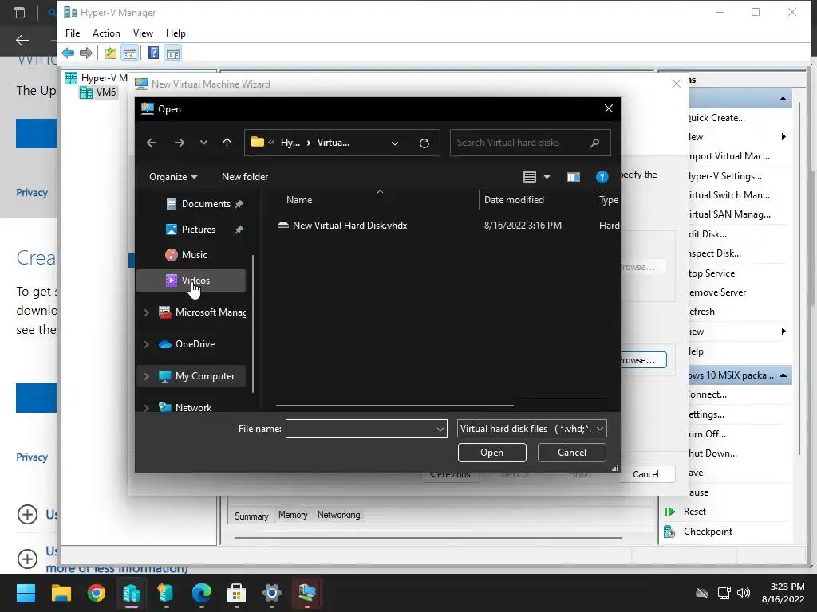
Task: Open recent locations chevron in Open dialog
Action: pyautogui.click(x=203, y=143)
